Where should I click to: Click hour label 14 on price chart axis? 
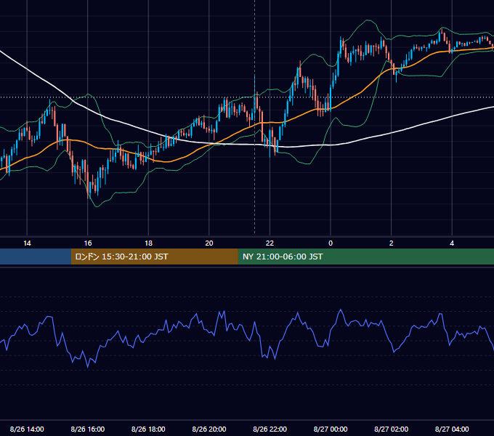(27, 243)
